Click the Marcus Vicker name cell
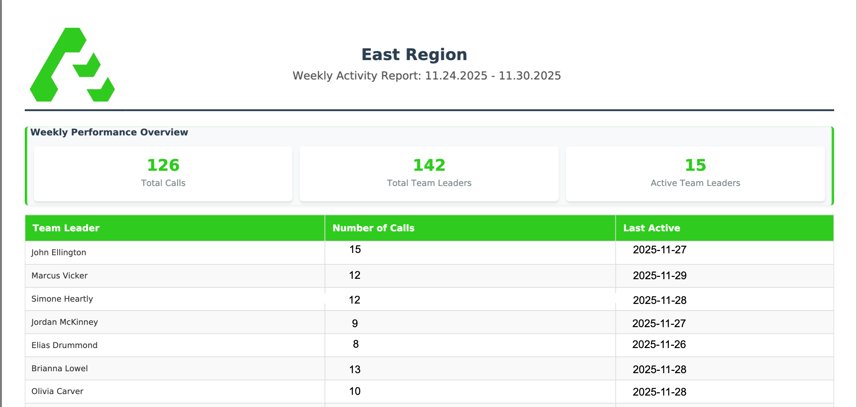 59,276
